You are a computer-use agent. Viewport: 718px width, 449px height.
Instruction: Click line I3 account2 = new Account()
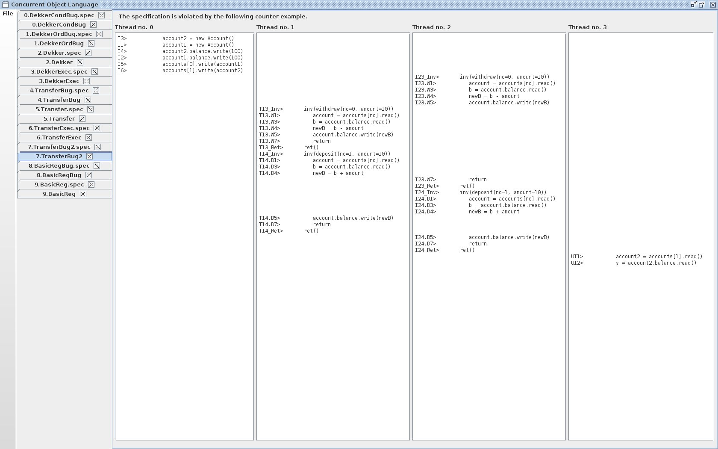click(176, 38)
